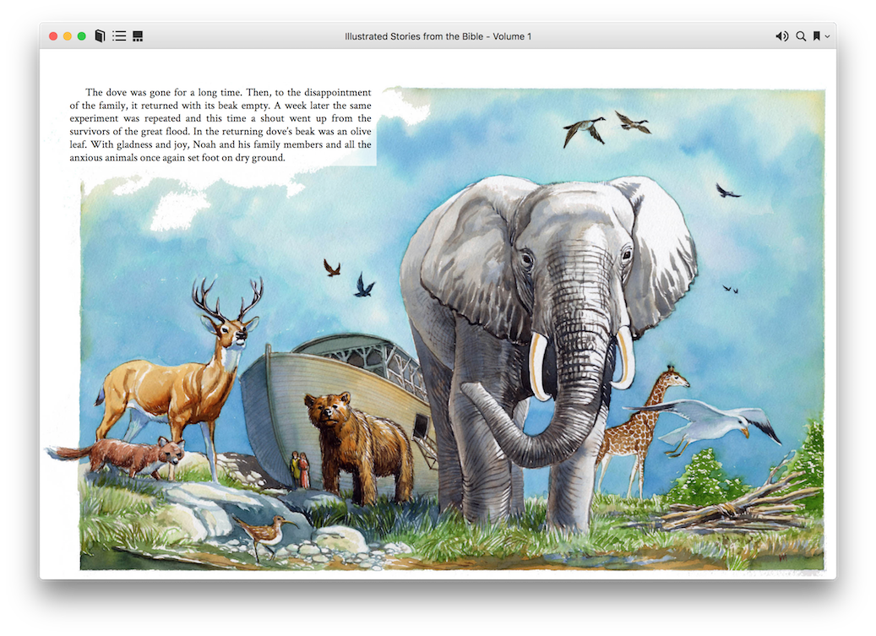Minimize the book window
This screenshot has width=876, height=636.
point(67,36)
